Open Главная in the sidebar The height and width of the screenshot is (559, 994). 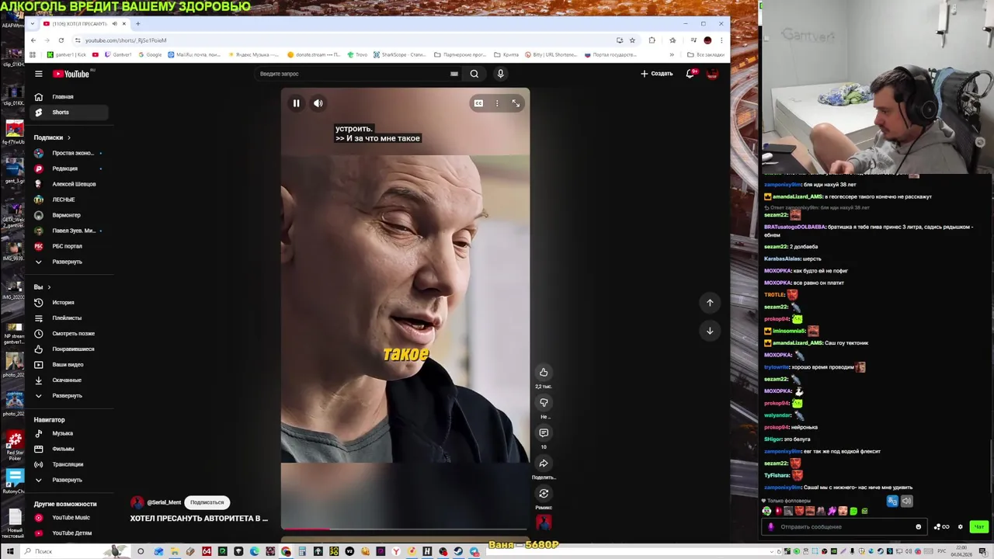[70, 97]
